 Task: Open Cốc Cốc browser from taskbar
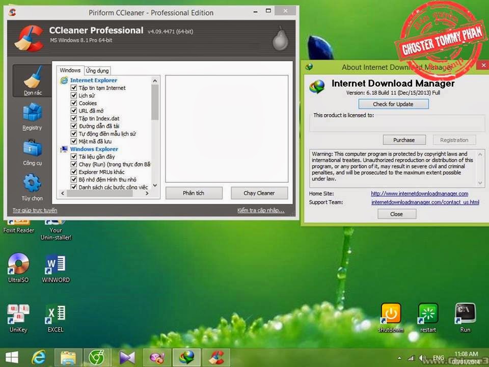97,358
